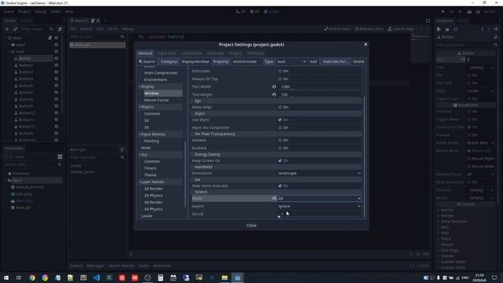
Task: Click the Test Width value field
Action: coord(319,87)
